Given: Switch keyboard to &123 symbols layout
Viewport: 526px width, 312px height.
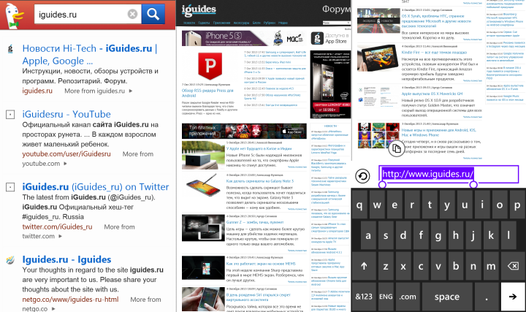Looking at the screenshot, I should coord(364,297).
